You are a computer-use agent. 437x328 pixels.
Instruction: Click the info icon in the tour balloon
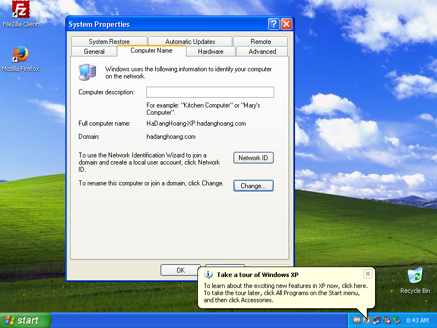(208, 275)
